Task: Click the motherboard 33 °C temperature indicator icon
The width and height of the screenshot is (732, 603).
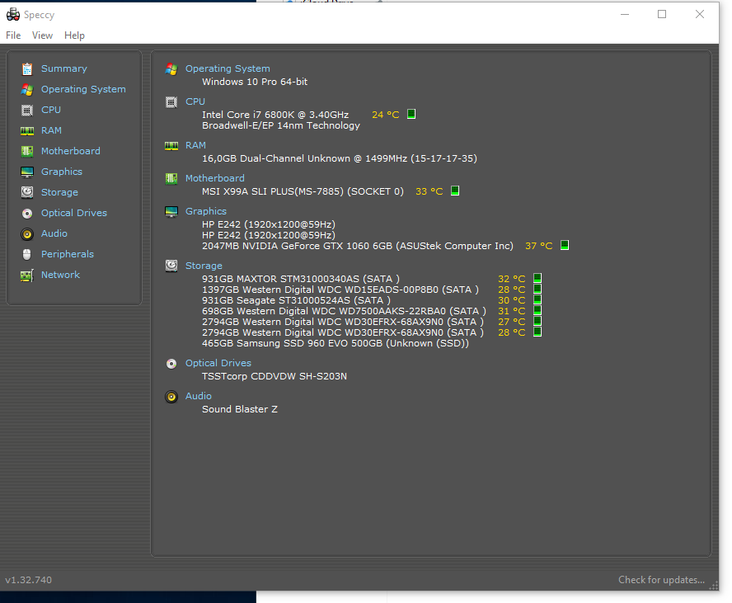Action: click(x=455, y=191)
